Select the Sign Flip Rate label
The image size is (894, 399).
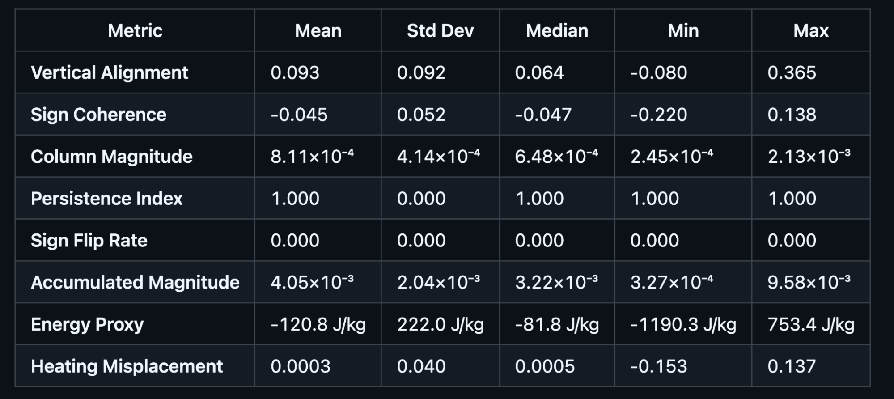pos(89,241)
